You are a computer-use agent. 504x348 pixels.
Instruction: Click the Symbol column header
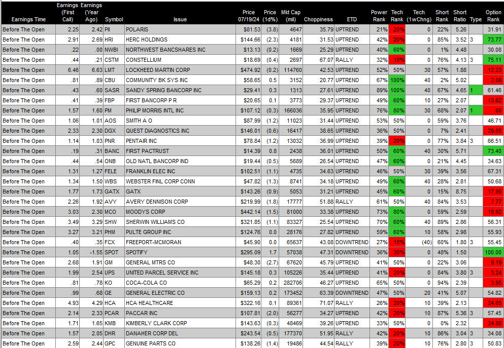[x=114, y=20]
